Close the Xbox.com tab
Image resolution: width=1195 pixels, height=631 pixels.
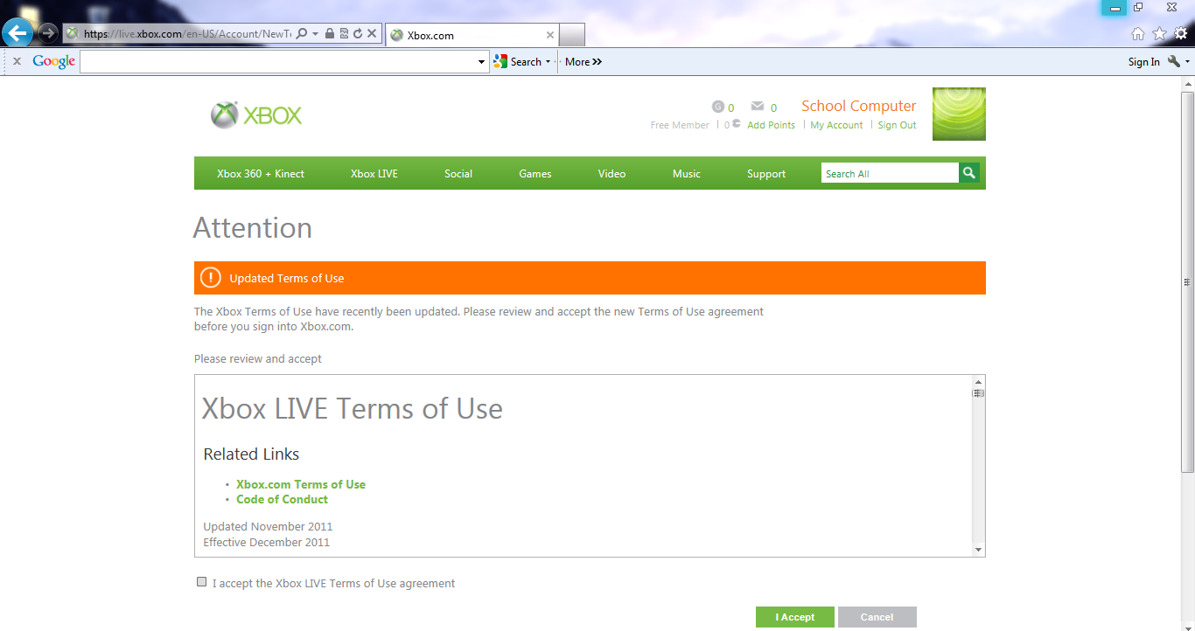[549, 35]
